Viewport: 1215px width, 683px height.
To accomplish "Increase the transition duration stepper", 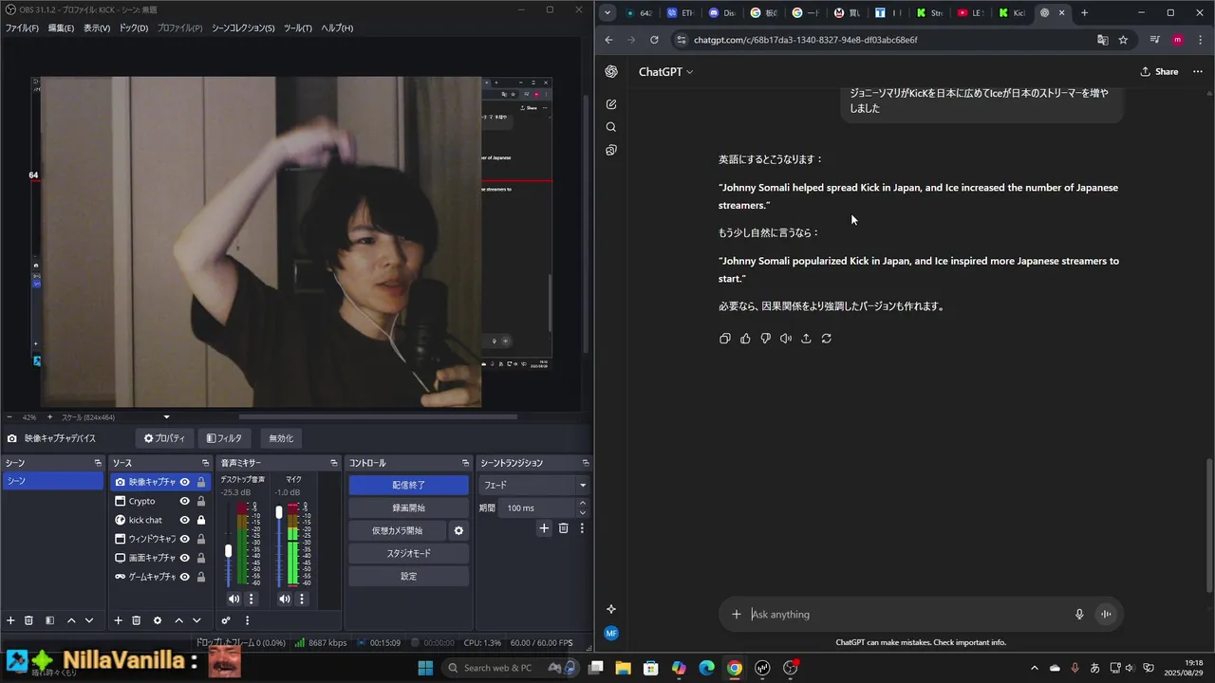I will coord(583,504).
